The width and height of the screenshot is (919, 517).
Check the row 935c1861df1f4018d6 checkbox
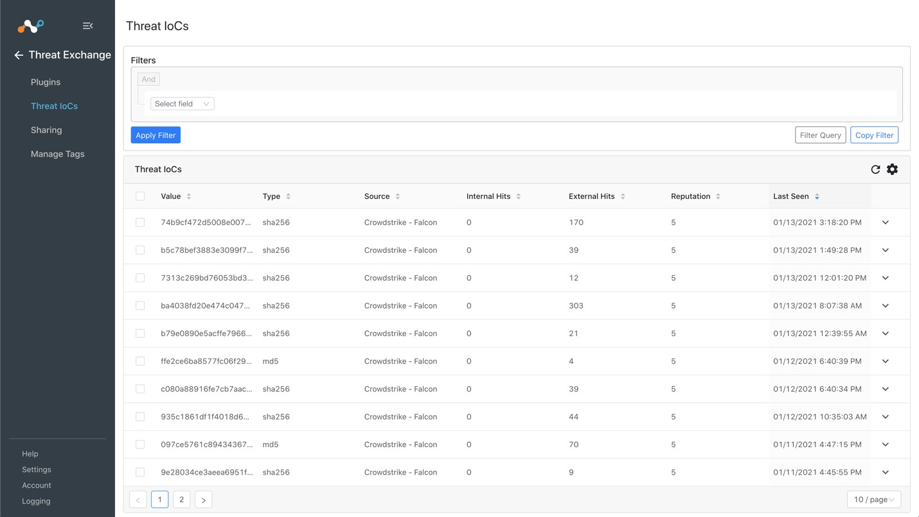click(x=140, y=417)
